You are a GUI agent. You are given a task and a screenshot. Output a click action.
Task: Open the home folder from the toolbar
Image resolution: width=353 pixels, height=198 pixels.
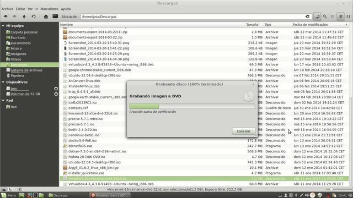pyautogui.click(x=46, y=16)
